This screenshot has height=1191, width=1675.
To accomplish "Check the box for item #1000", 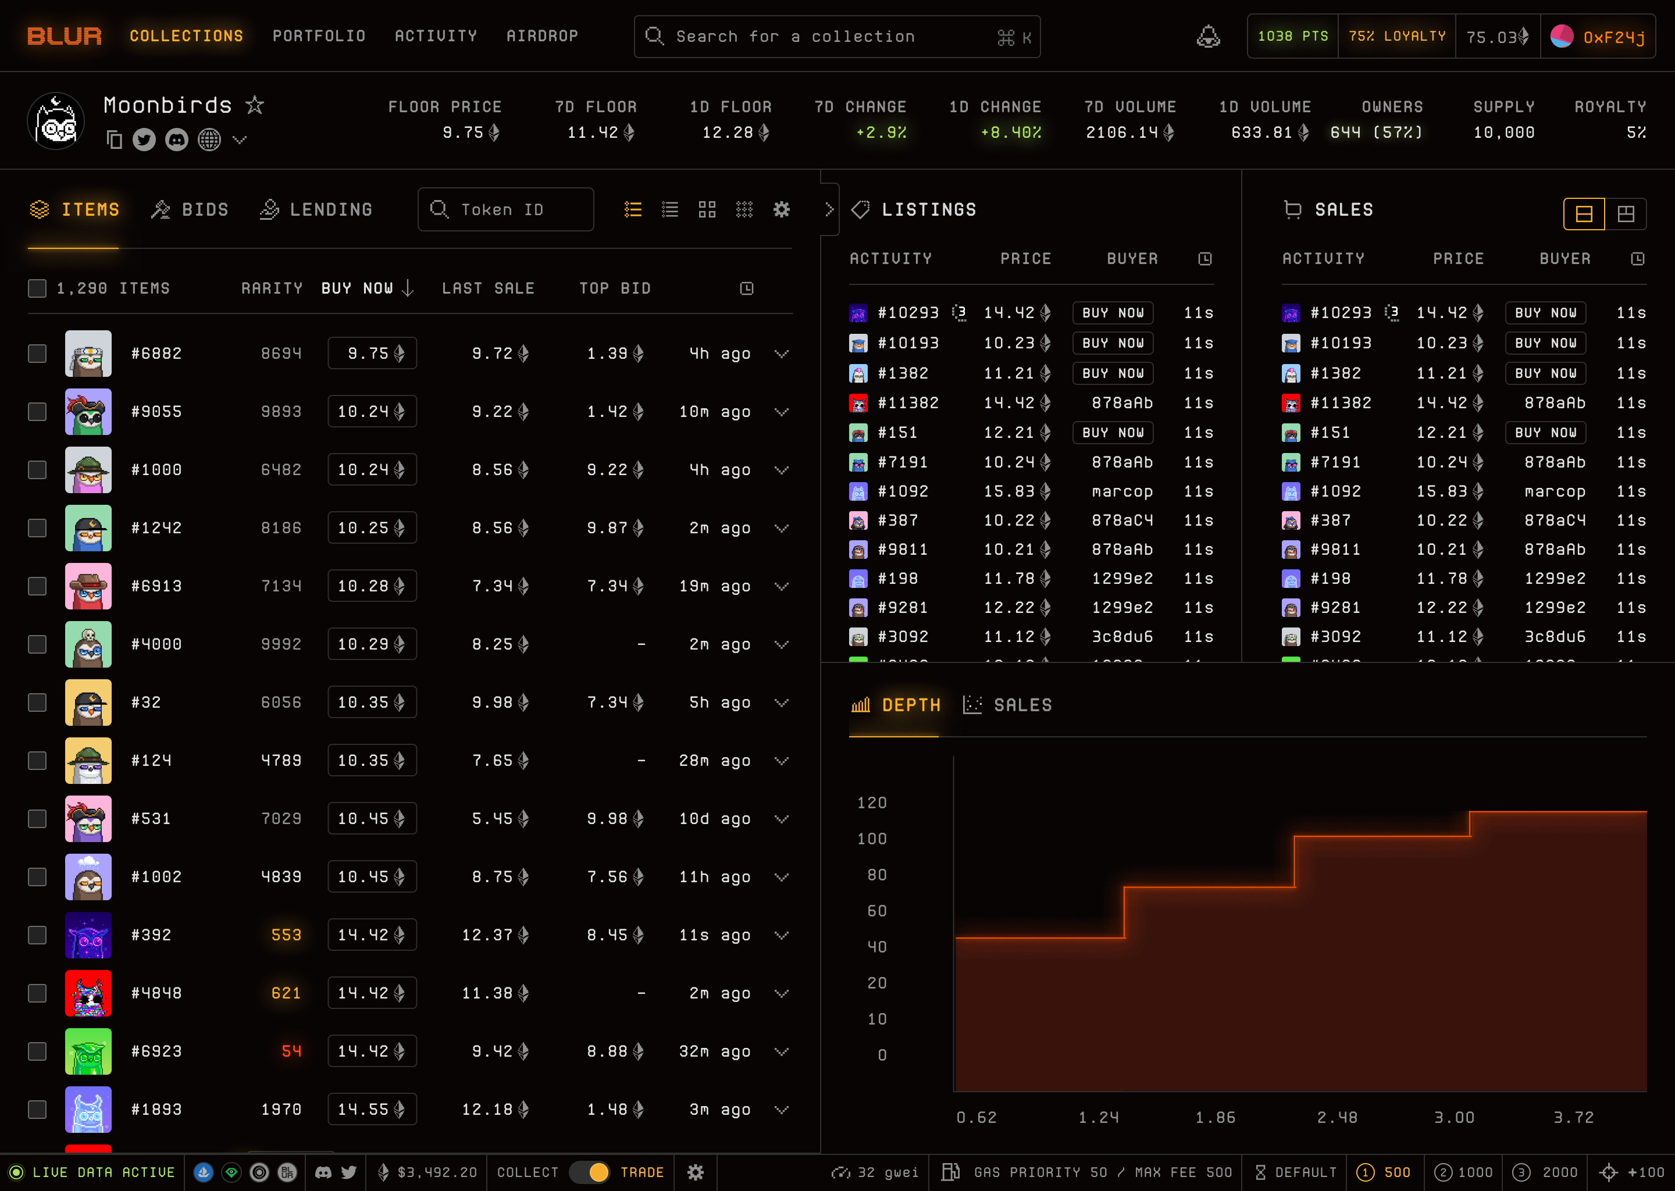I will tap(37, 469).
